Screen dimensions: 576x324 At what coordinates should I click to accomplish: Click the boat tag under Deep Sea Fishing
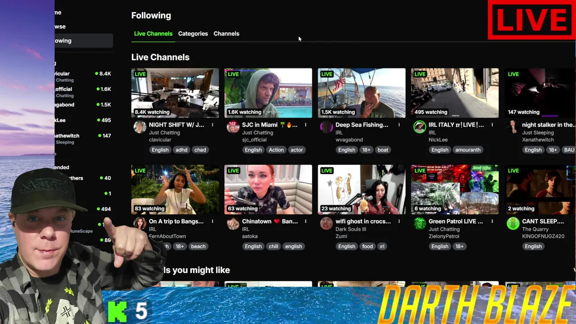383,150
